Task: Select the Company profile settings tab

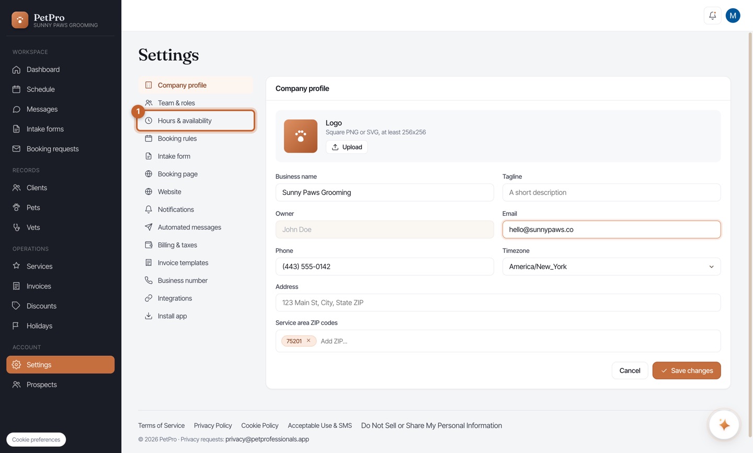Action: tap(196, 85)
